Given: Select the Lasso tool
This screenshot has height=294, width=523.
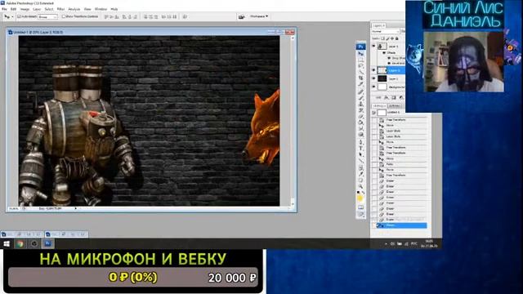Looking at the screenshot, I should tap(360, 65).
